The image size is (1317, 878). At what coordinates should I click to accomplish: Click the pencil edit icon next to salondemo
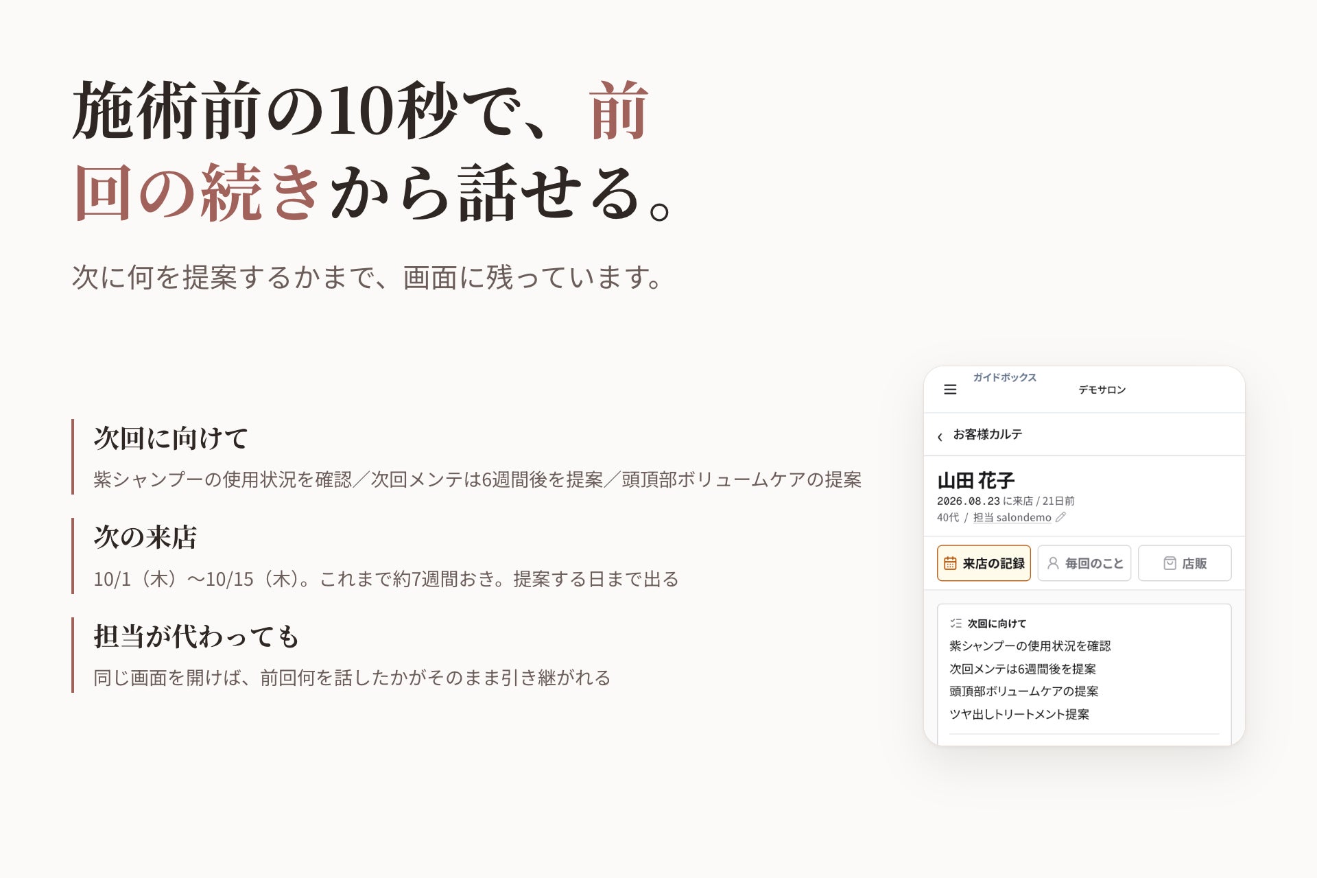tap(1060, 517)
